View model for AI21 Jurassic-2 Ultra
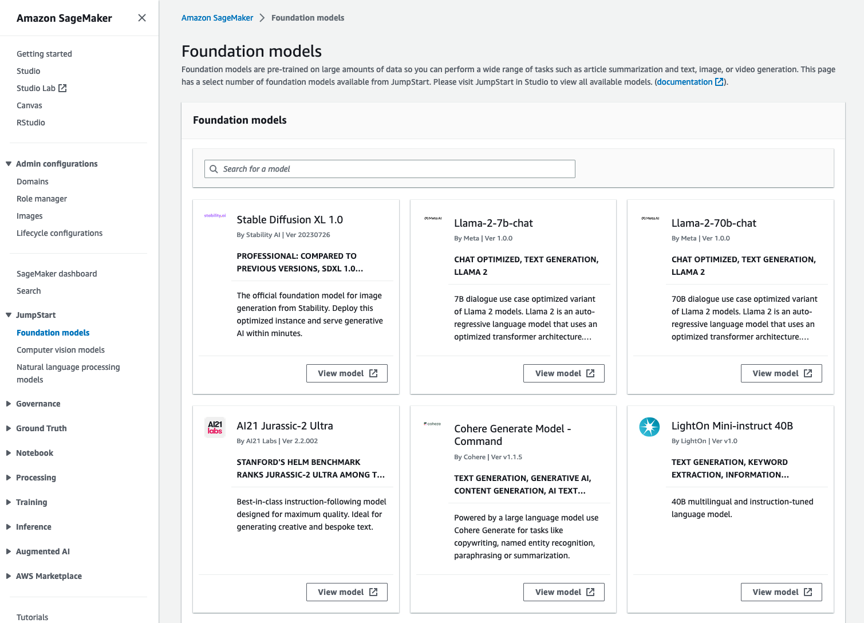Image resolution: width=864 pixels, height=623 pixels. [x=347, y=592]
